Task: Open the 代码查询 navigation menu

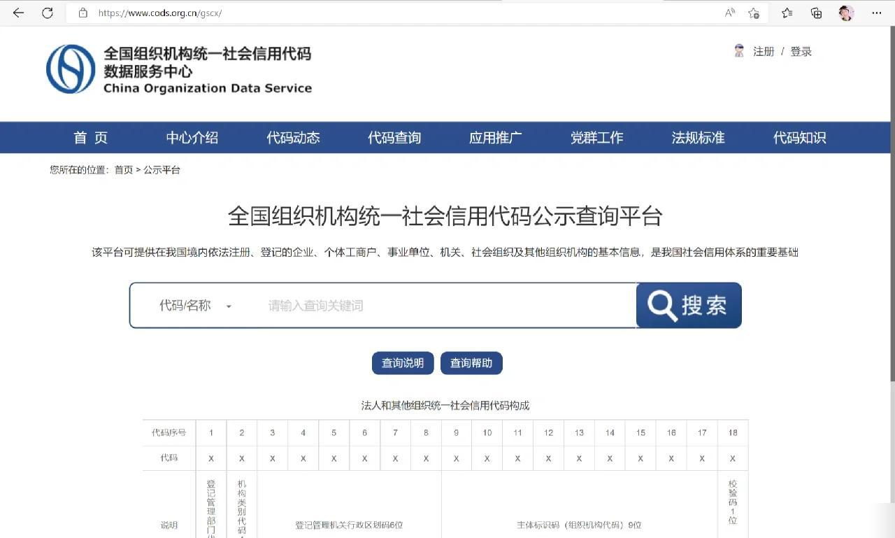Action: 394,138
